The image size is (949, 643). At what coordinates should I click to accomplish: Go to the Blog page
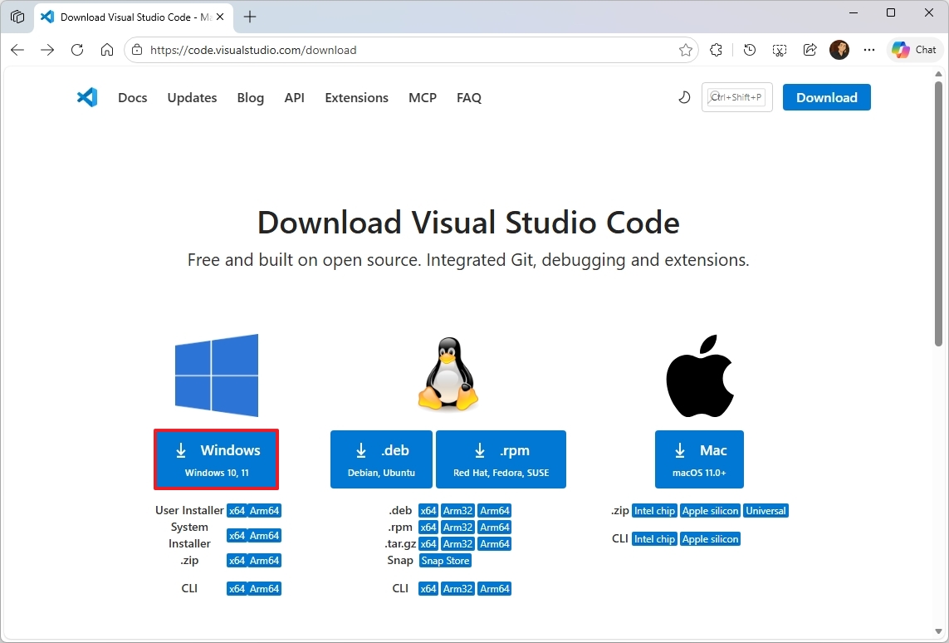coord(251,97)
